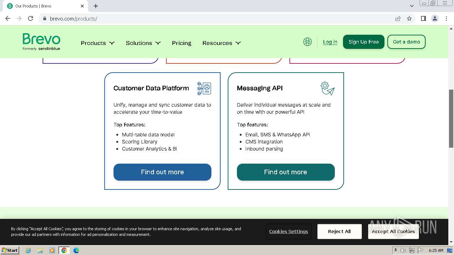
Task: Open Chrome side panel
Action: pos(423,18)
